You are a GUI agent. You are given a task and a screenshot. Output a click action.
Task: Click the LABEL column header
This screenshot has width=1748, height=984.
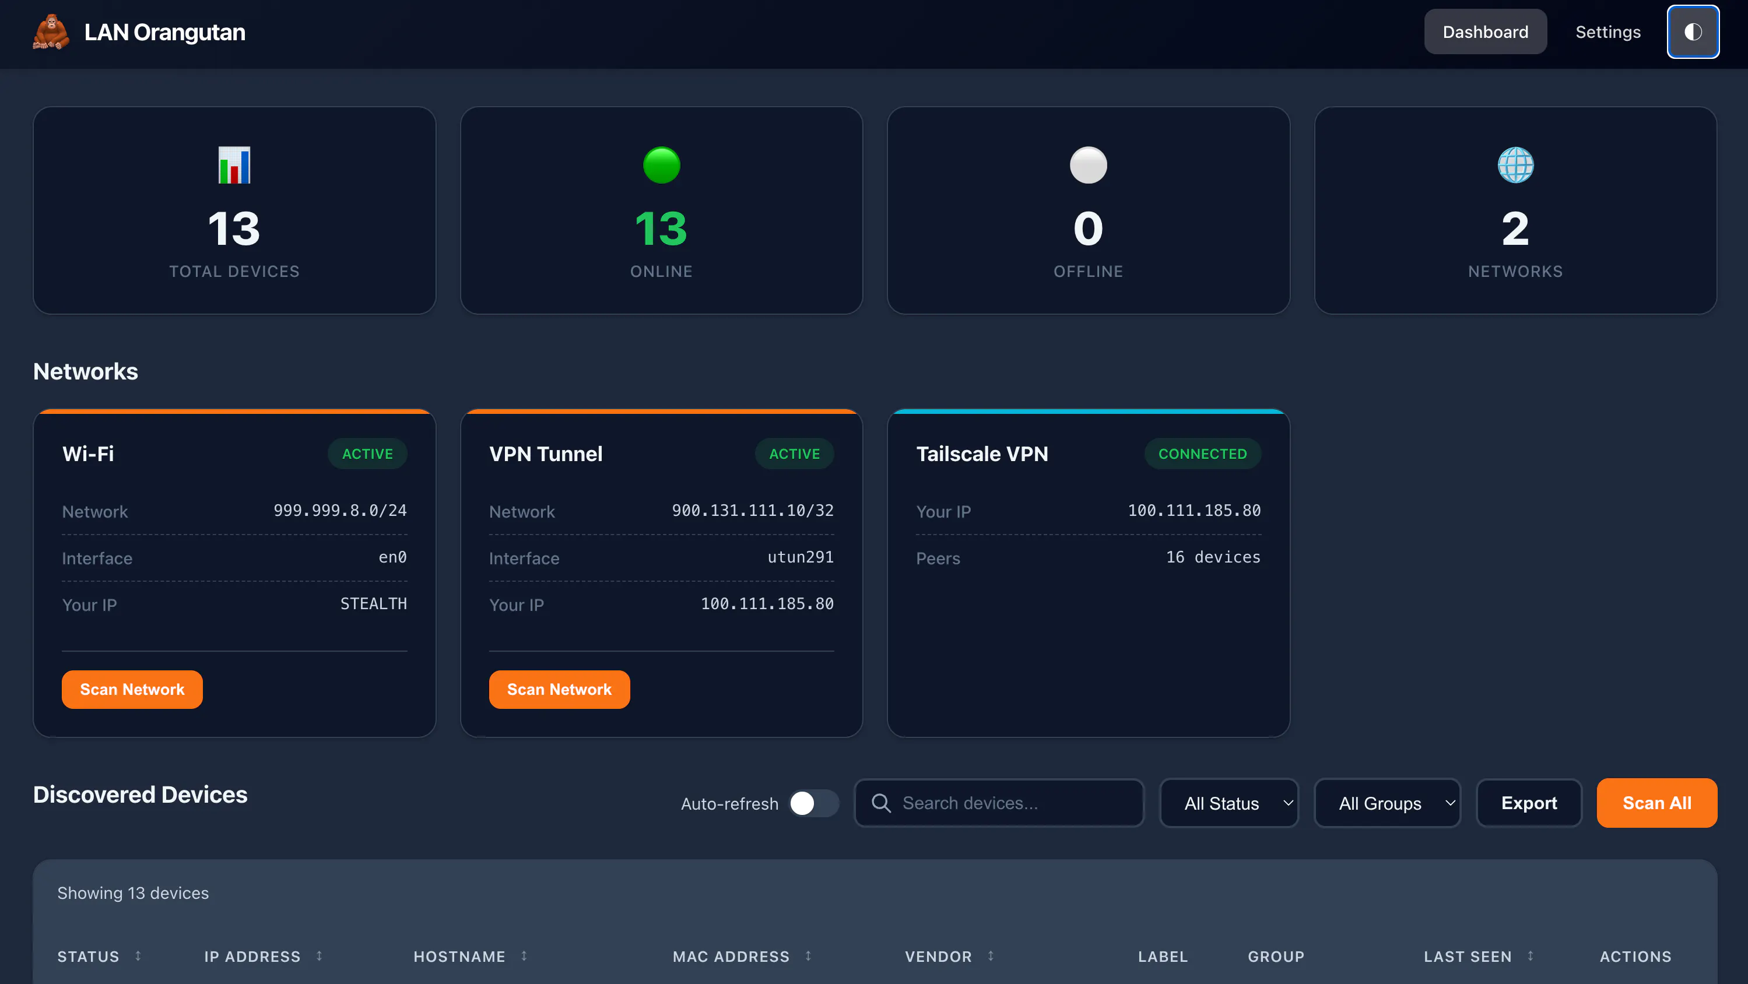click(1163, 956)
